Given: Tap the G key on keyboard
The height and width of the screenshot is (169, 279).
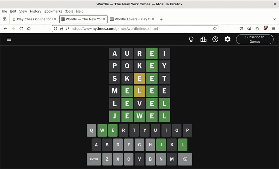Looking at the screenshot, I should [139, 145].
